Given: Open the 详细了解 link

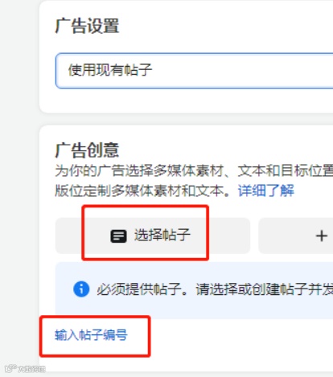Looking at the screenshot, I should point(265,191).
